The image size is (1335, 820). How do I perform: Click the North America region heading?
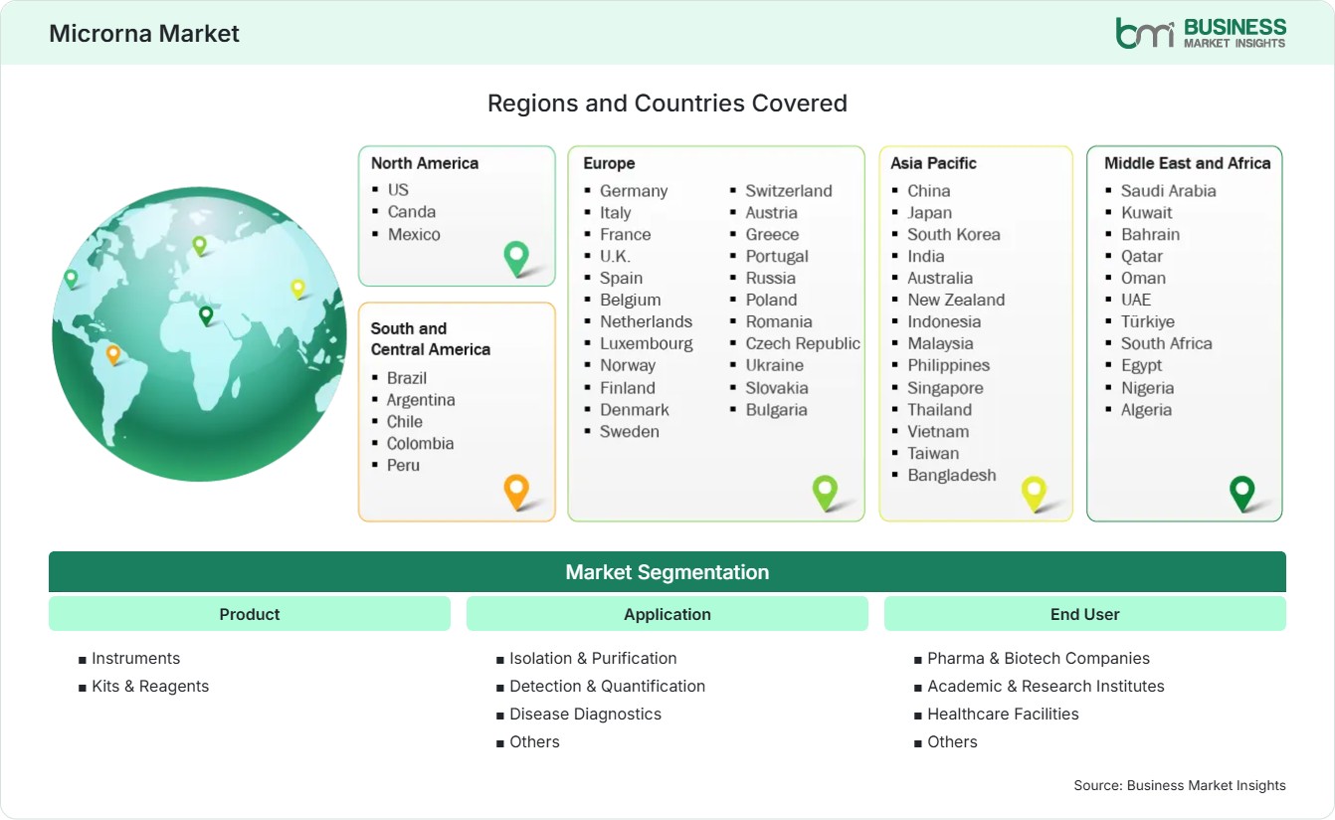click(x=425, y=163)
